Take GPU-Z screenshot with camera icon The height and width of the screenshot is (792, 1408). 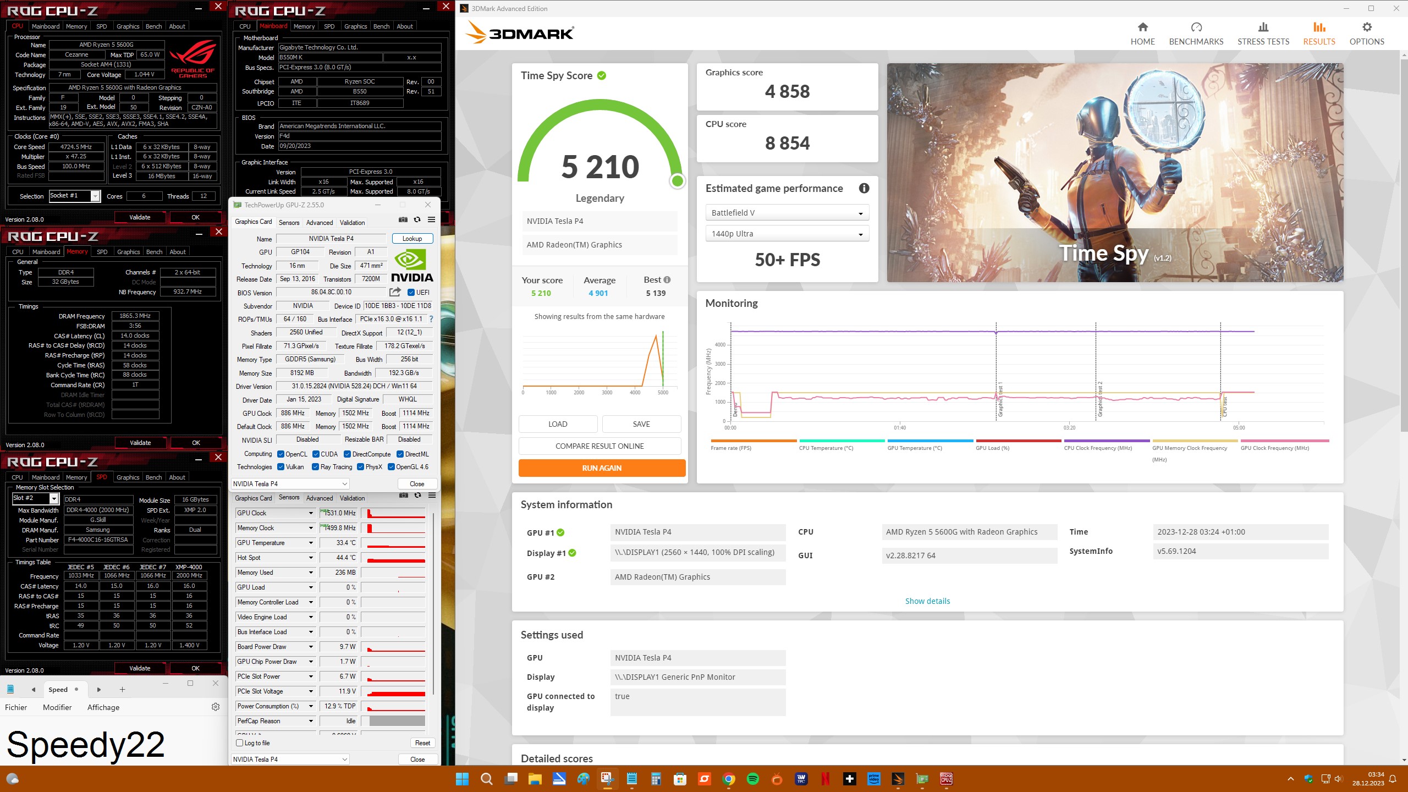click(403, 219)
